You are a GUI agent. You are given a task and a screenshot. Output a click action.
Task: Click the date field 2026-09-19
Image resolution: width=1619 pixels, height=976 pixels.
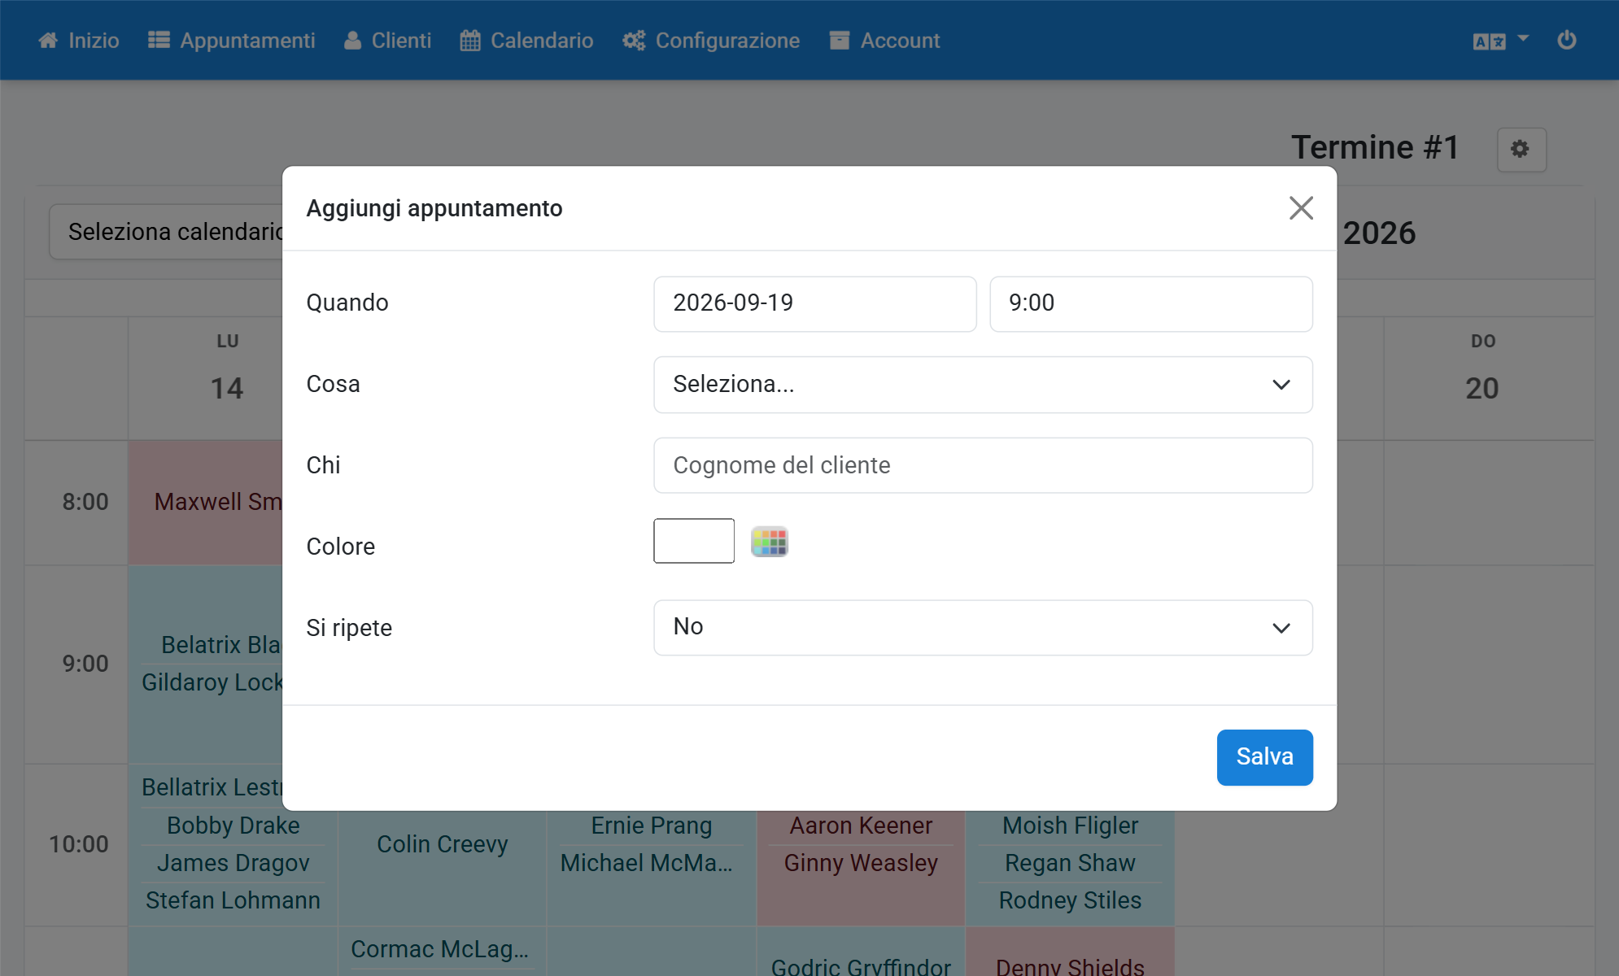pyautogui.click(x=815, y=303)
